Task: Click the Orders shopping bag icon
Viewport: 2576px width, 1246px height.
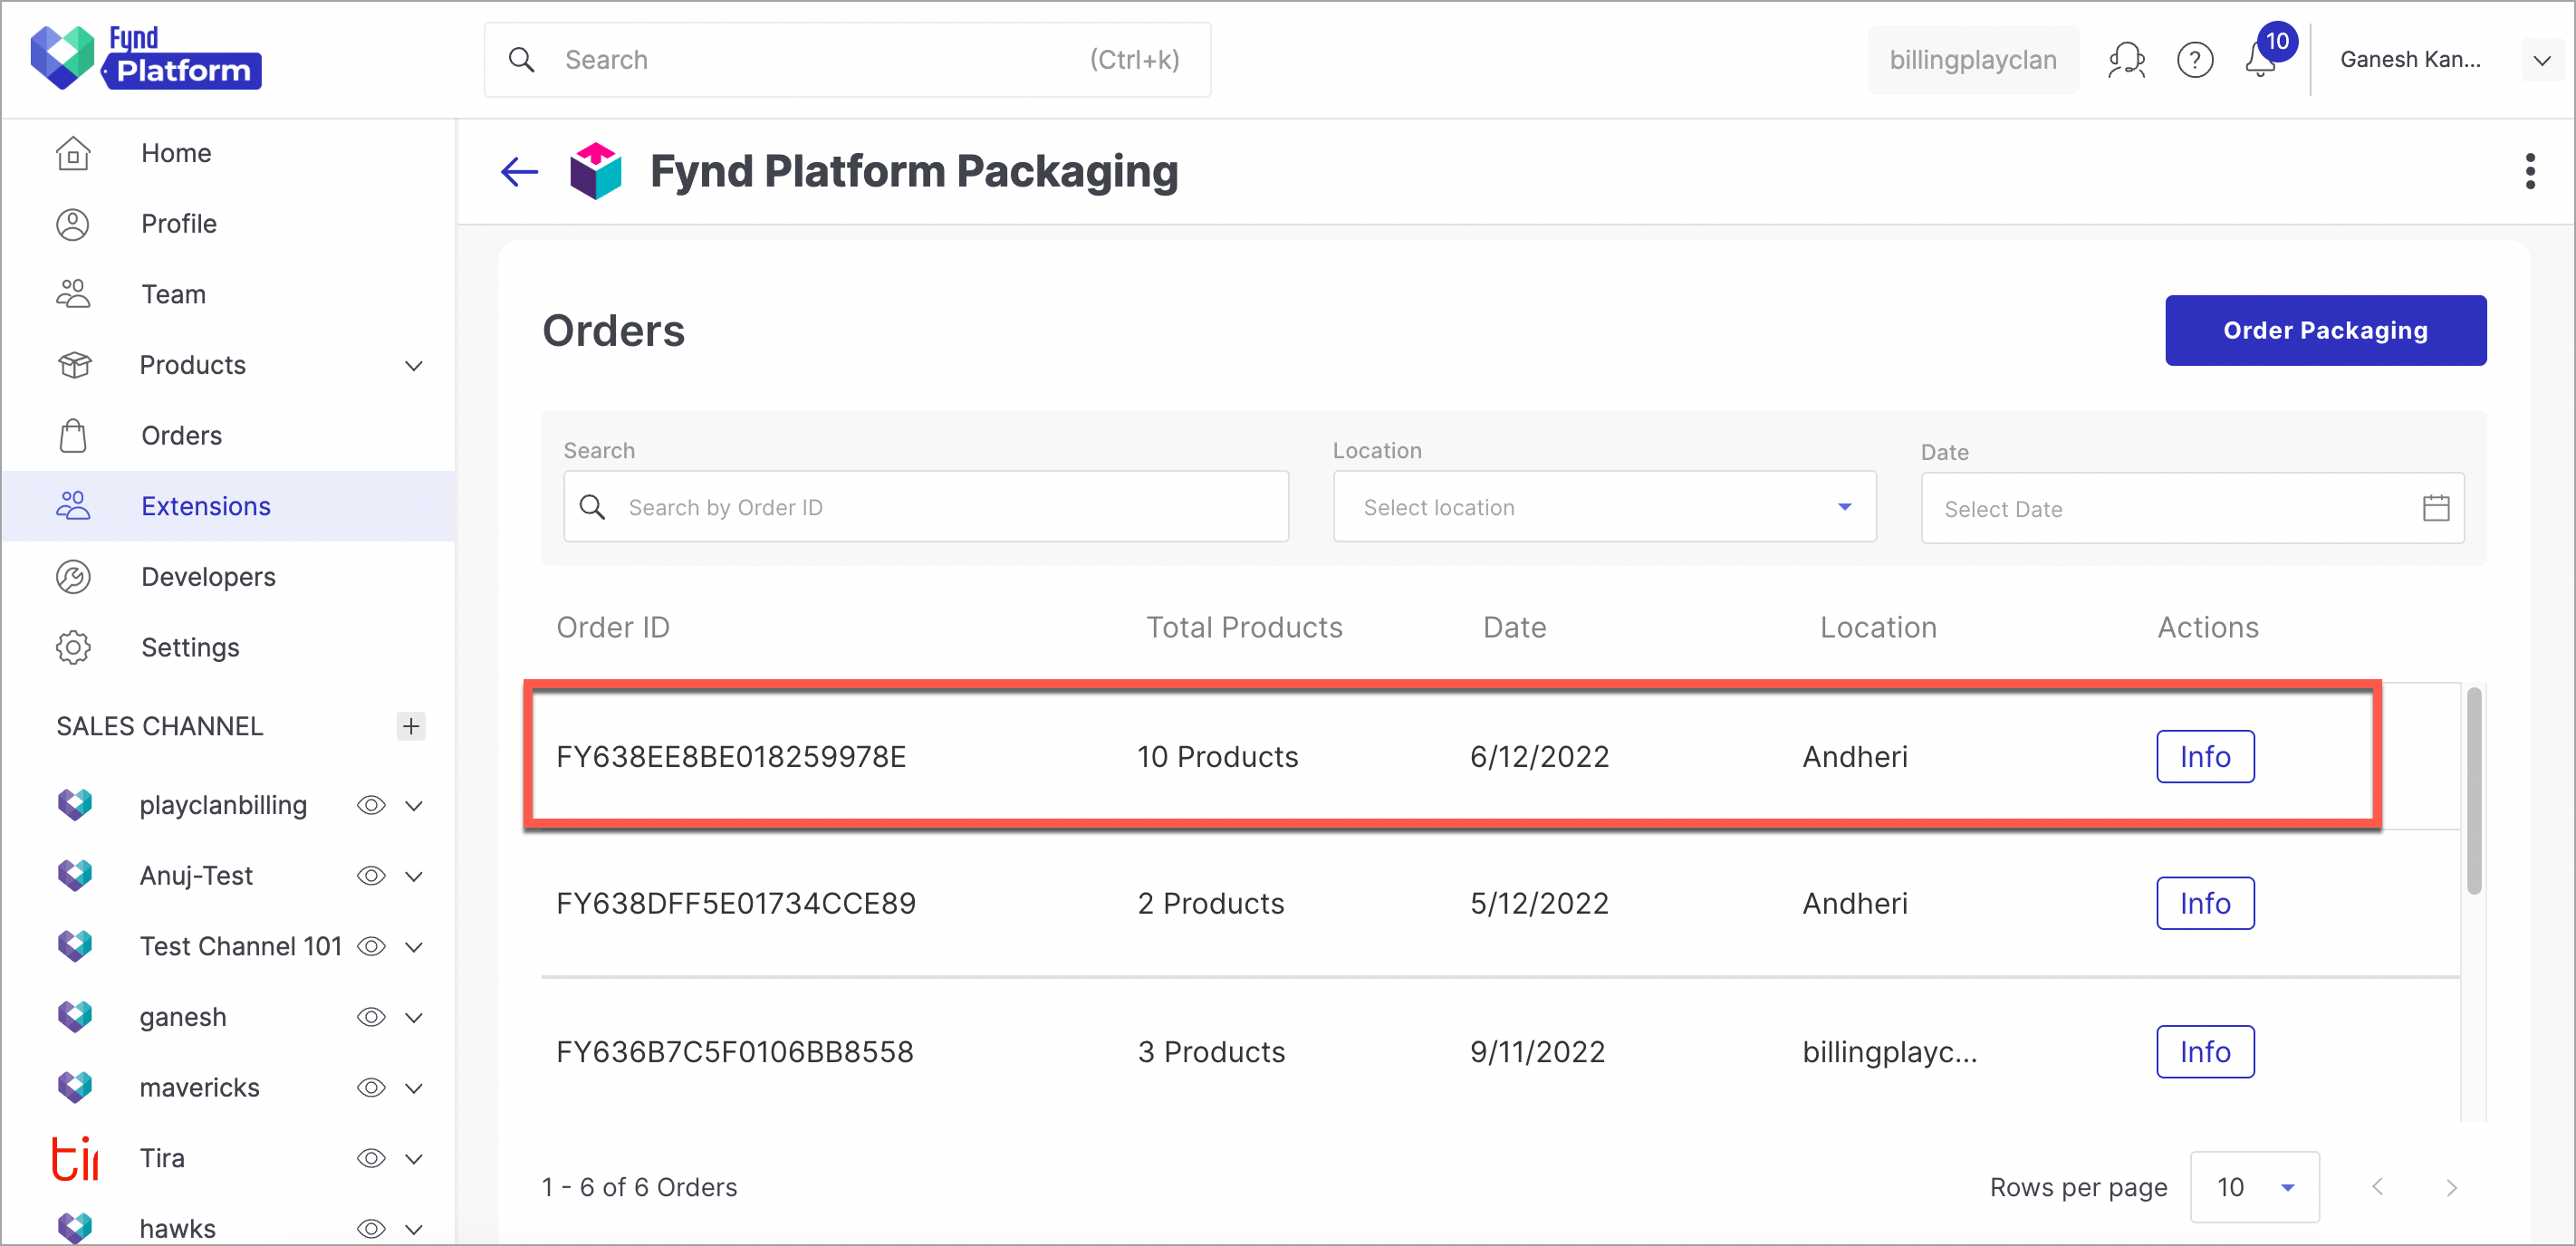Action: (x=73, y=435)
